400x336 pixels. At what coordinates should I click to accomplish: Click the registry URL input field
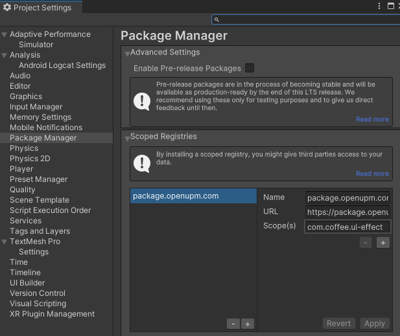pyautogui.click(x=347, y=212)
